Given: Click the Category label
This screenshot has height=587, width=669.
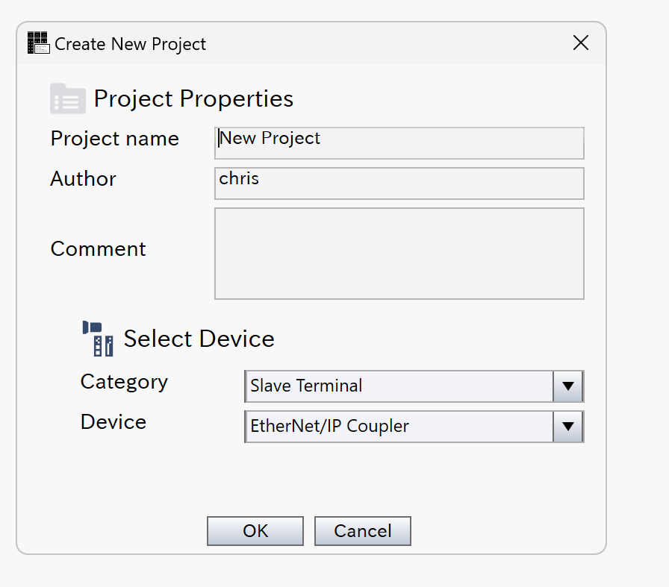Looking at the screenshot, I should (x=124, y=382).
